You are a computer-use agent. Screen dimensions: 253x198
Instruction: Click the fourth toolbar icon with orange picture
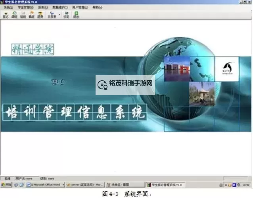[32, 15]
